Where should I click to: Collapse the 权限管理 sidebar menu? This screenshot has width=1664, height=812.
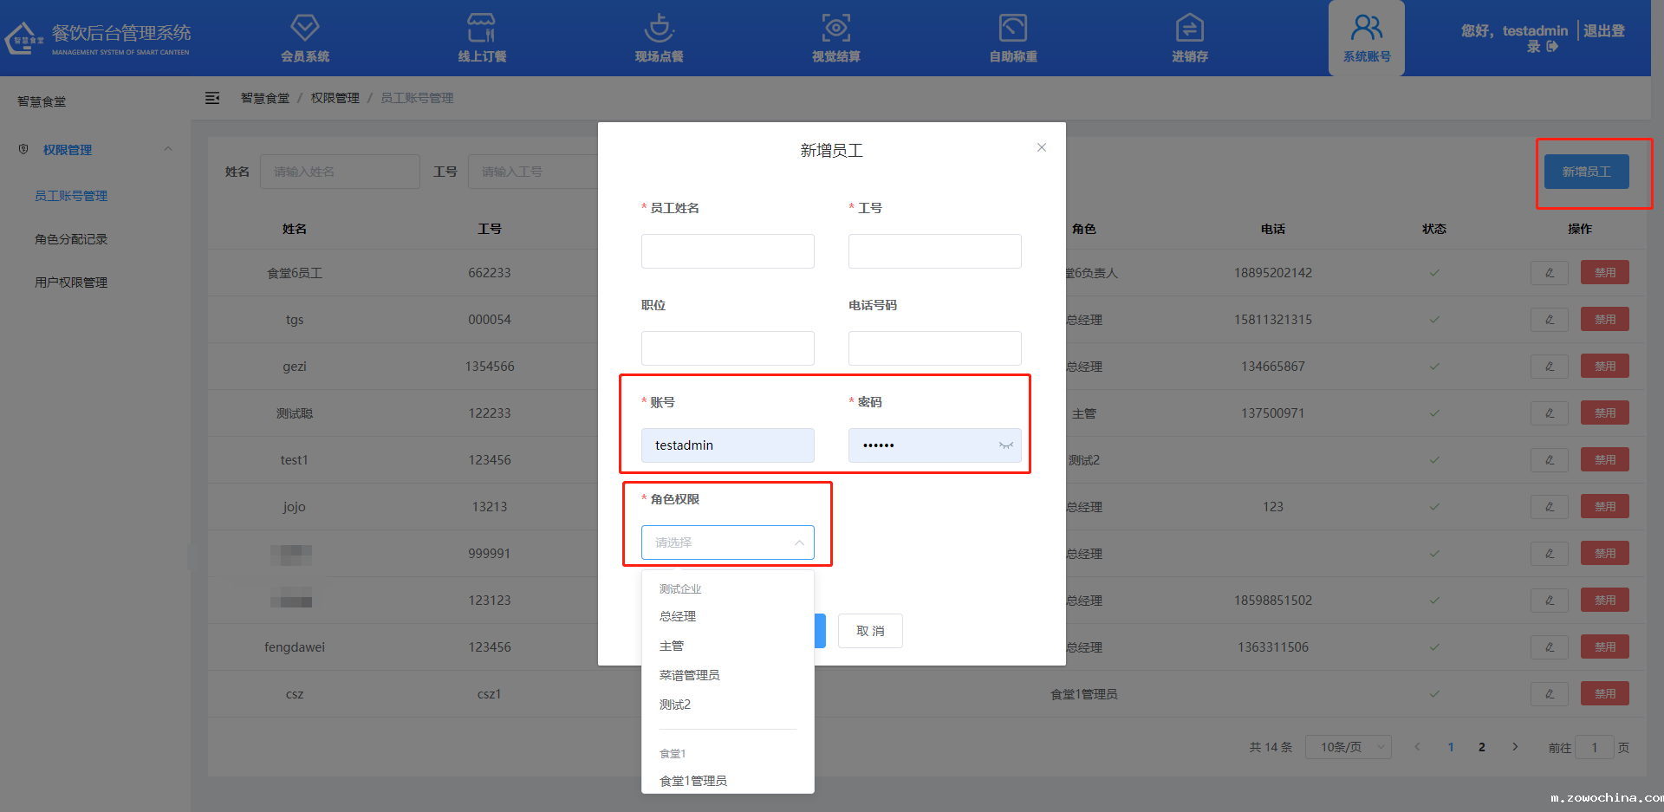[168, 149]
